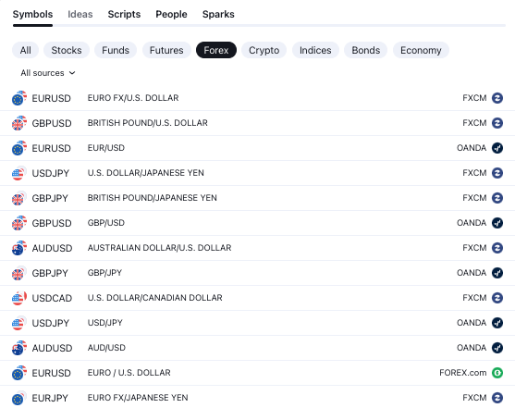
Task: Click the Euro flag icon in the EURJPY row
Action: point(19,398)
